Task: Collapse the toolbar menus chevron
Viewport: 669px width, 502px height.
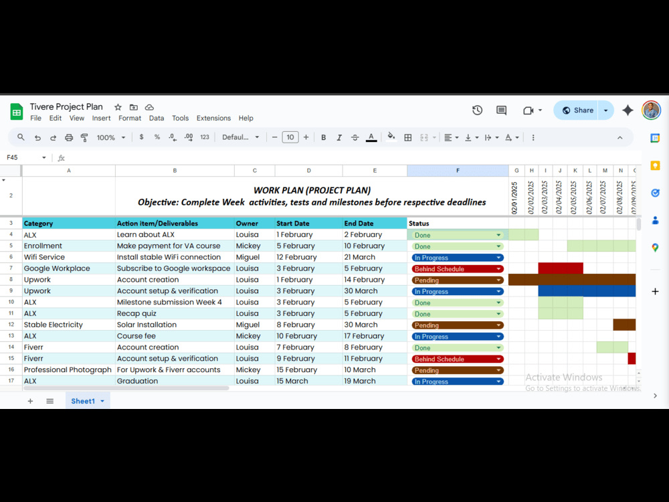Action: pos(620,137)
